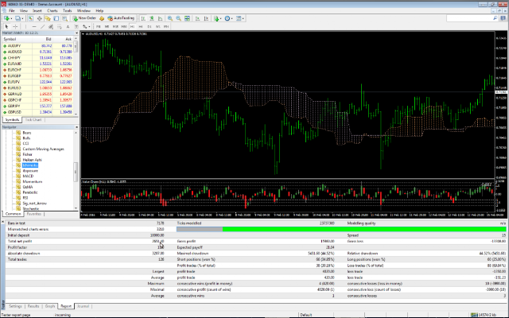509x318 pixels.
Task: Select the Horizontal Line drawing tool
Action: click(34, 26)
